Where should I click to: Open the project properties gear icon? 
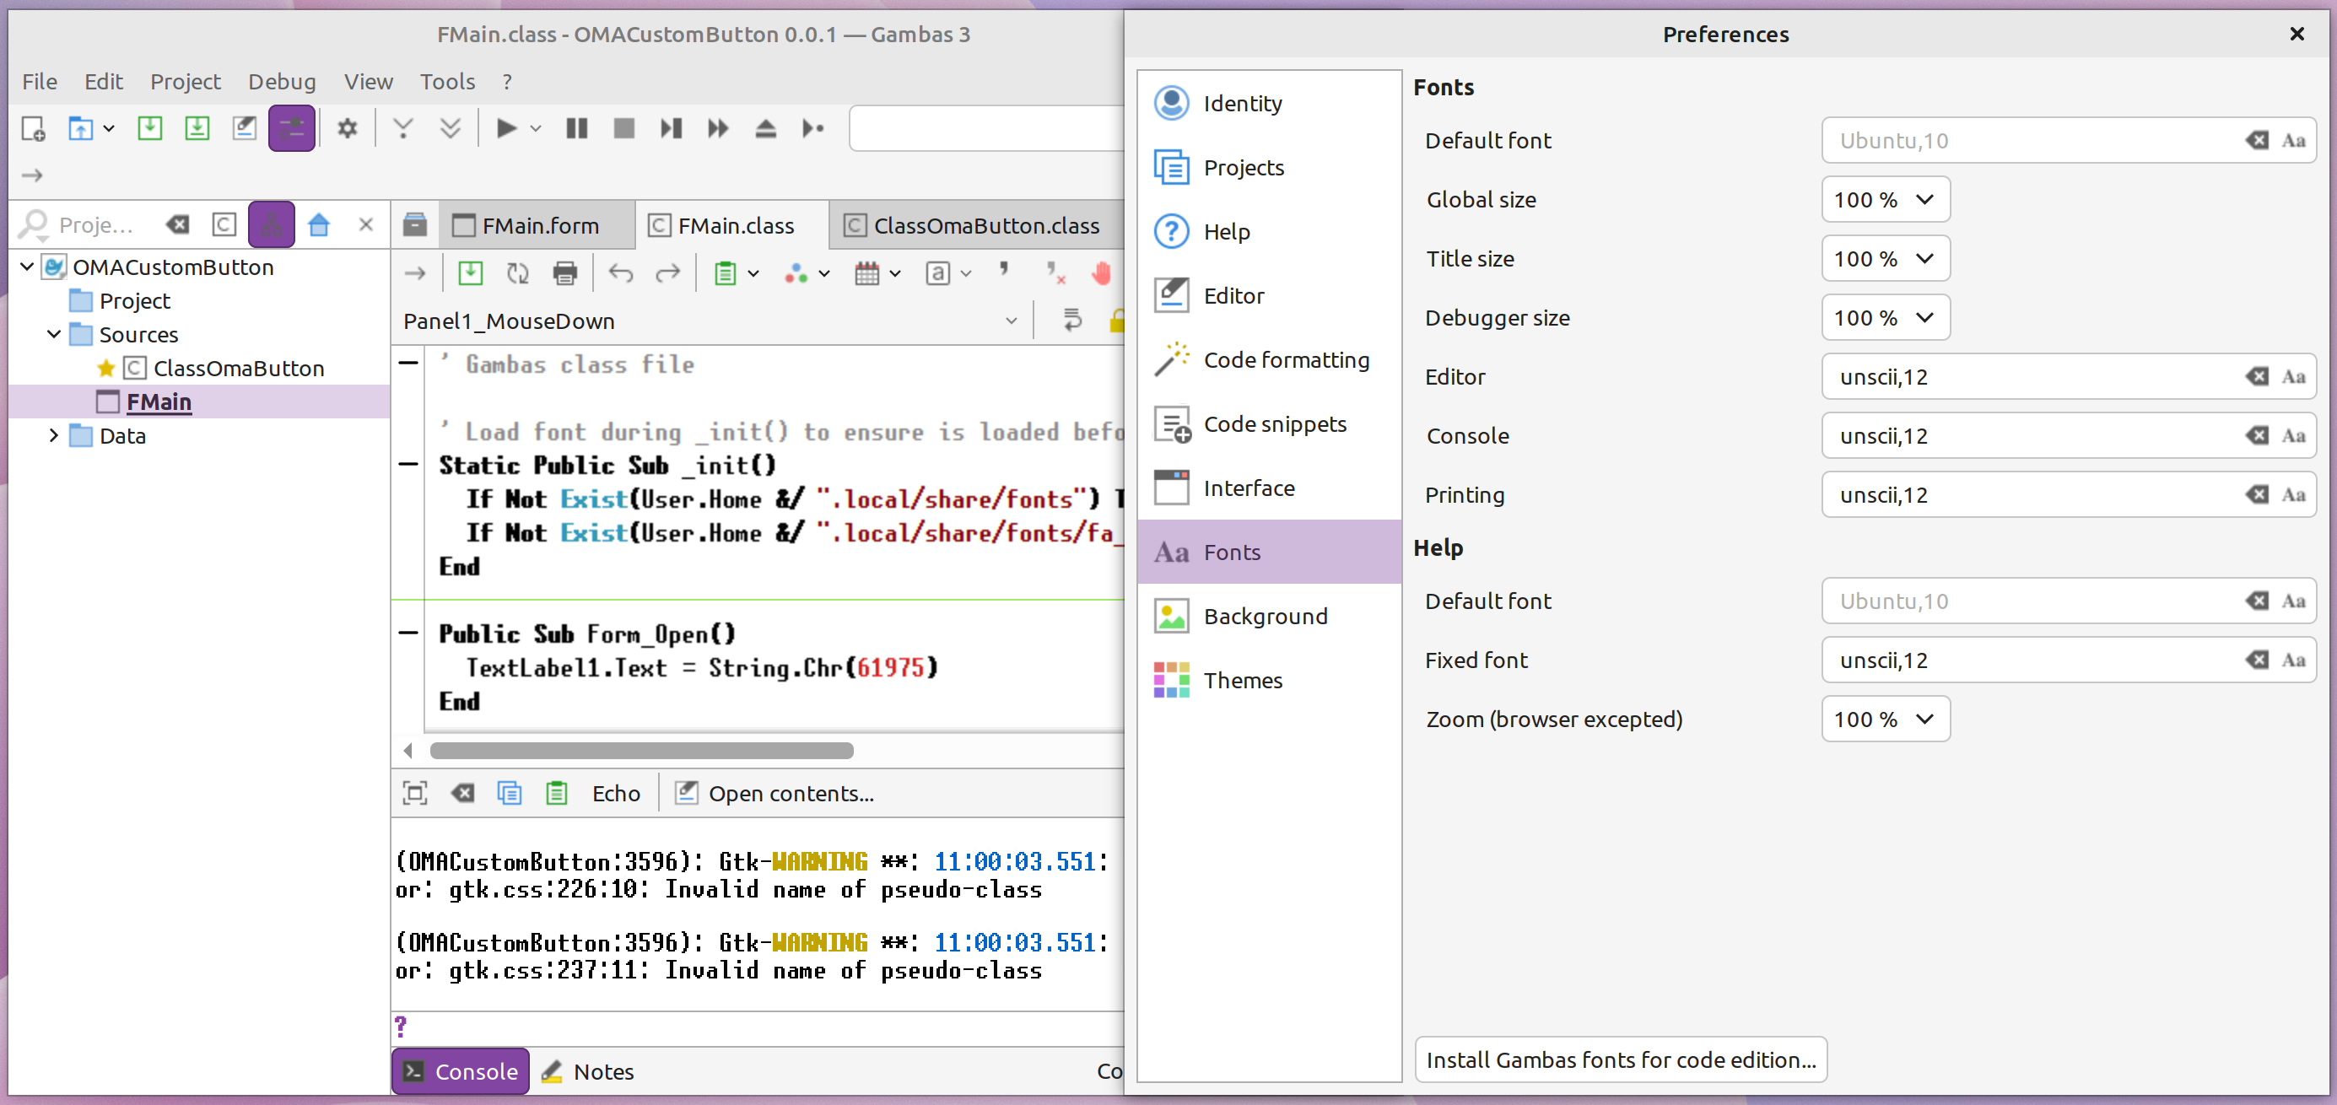pos(348,129)
